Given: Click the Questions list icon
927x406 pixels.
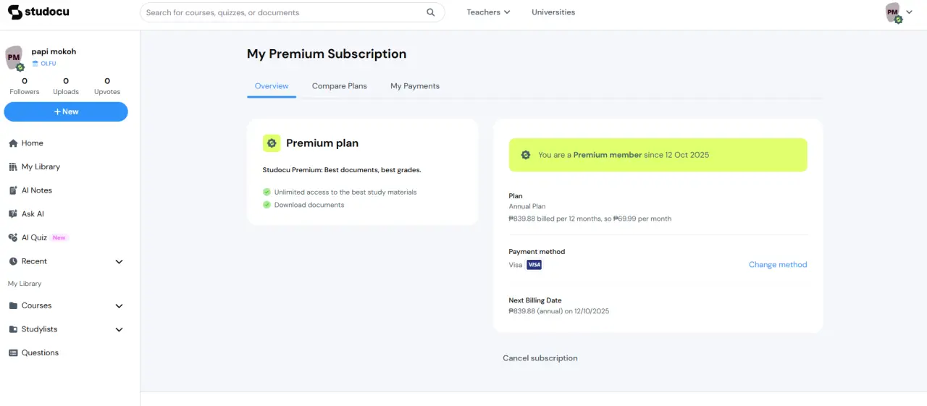Looking at the screenshot, I should point(13,352).
